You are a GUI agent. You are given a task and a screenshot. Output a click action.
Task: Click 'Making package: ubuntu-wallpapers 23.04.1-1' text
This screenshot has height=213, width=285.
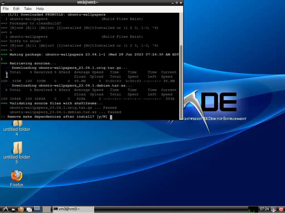click(x=57, y=55)
